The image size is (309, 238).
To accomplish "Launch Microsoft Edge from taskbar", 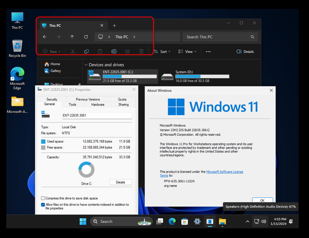I will pos(172,221).
